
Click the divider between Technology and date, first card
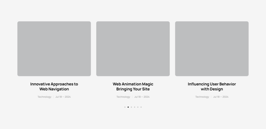point(53,97)
